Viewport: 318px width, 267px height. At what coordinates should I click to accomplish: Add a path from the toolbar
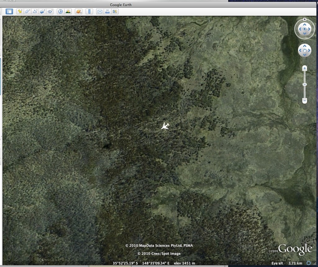click(x=35, y=11)
